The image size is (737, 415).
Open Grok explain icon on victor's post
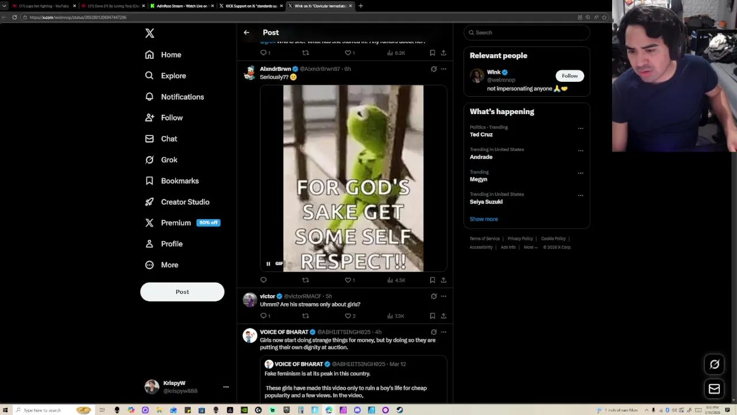click(x=434, y=296)
